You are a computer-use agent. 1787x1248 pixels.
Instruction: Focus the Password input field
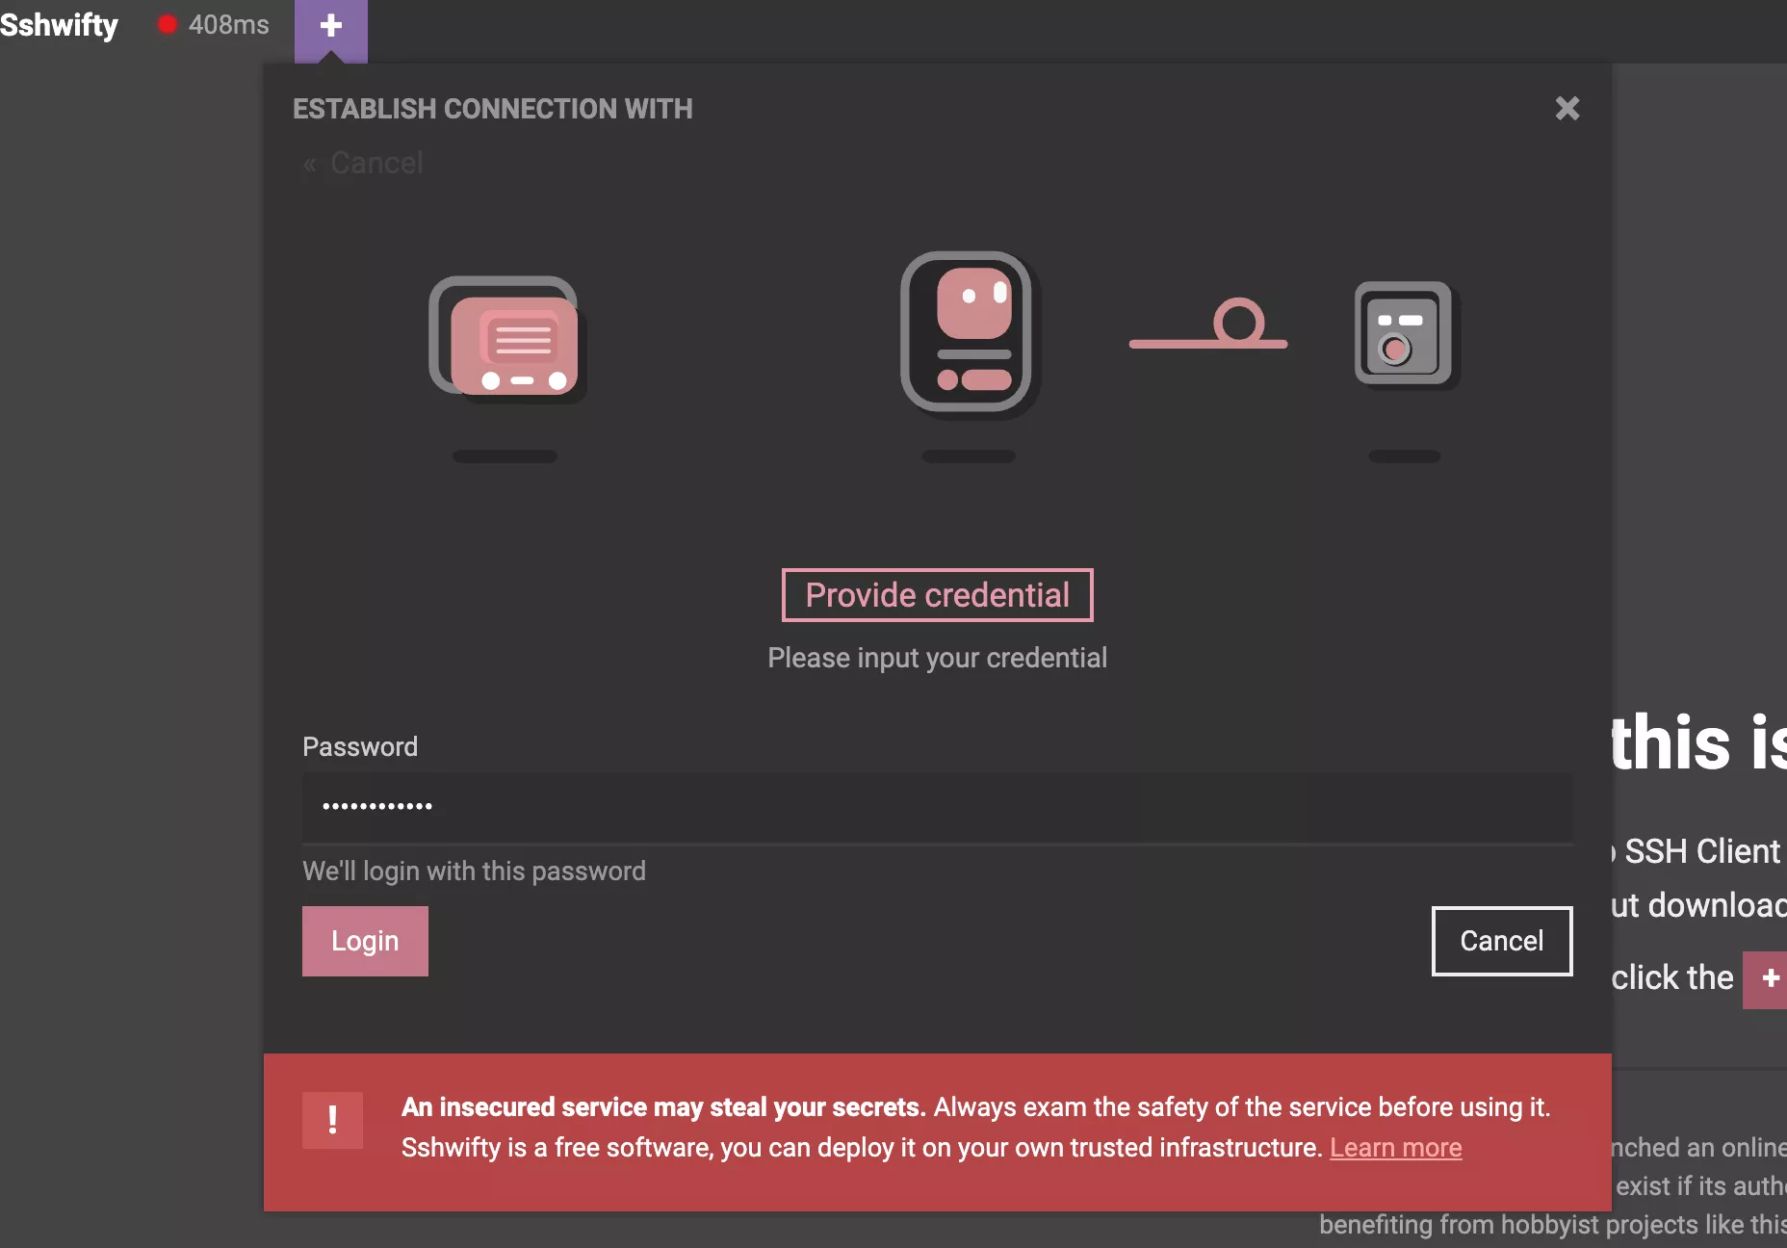(938, 807)
